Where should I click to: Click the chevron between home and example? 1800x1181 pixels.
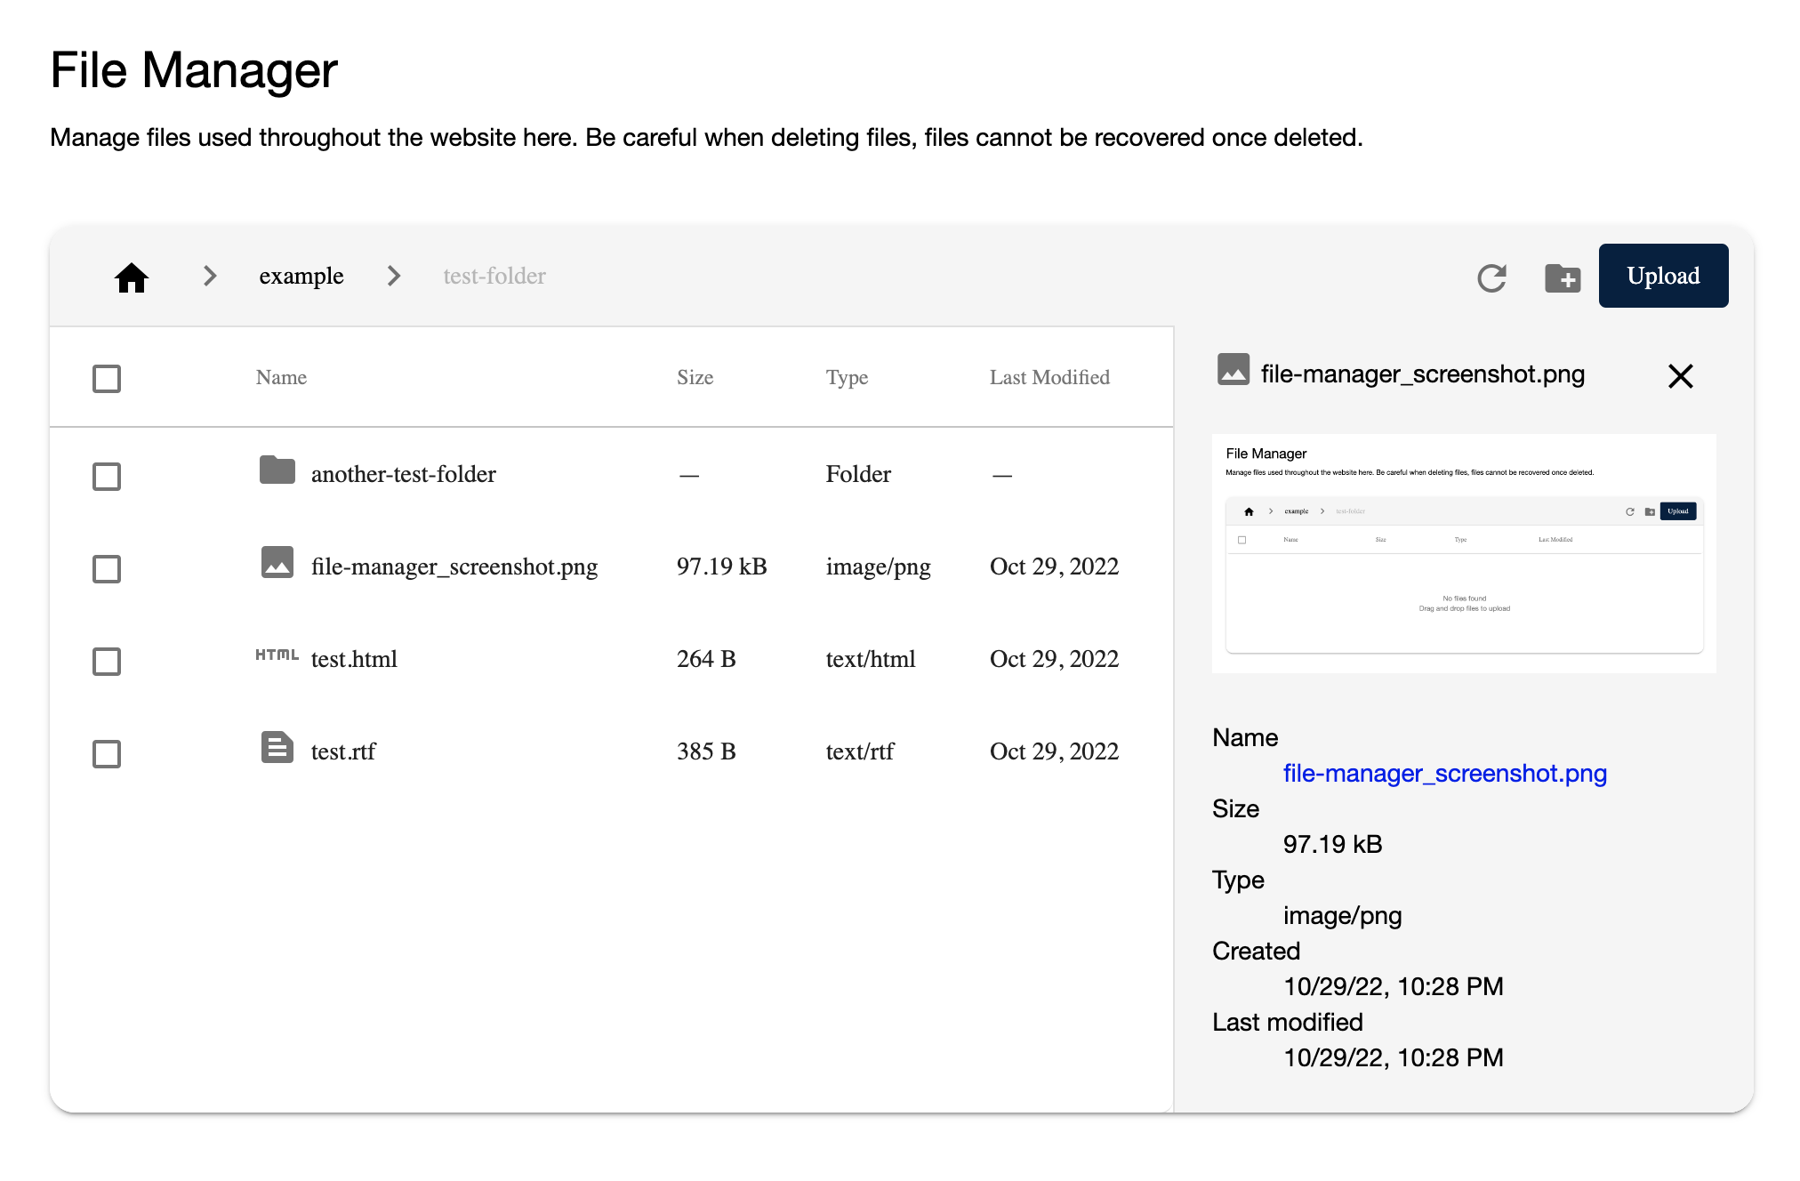(x=210, y=276)
